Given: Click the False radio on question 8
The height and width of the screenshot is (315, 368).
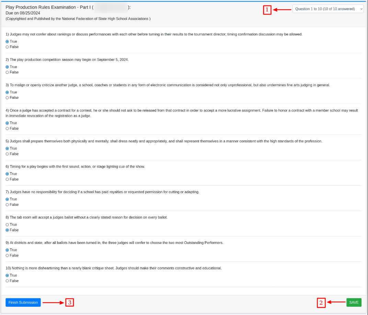Looking at the screenshot, I should pyautogui.click(x=7, y=230).
